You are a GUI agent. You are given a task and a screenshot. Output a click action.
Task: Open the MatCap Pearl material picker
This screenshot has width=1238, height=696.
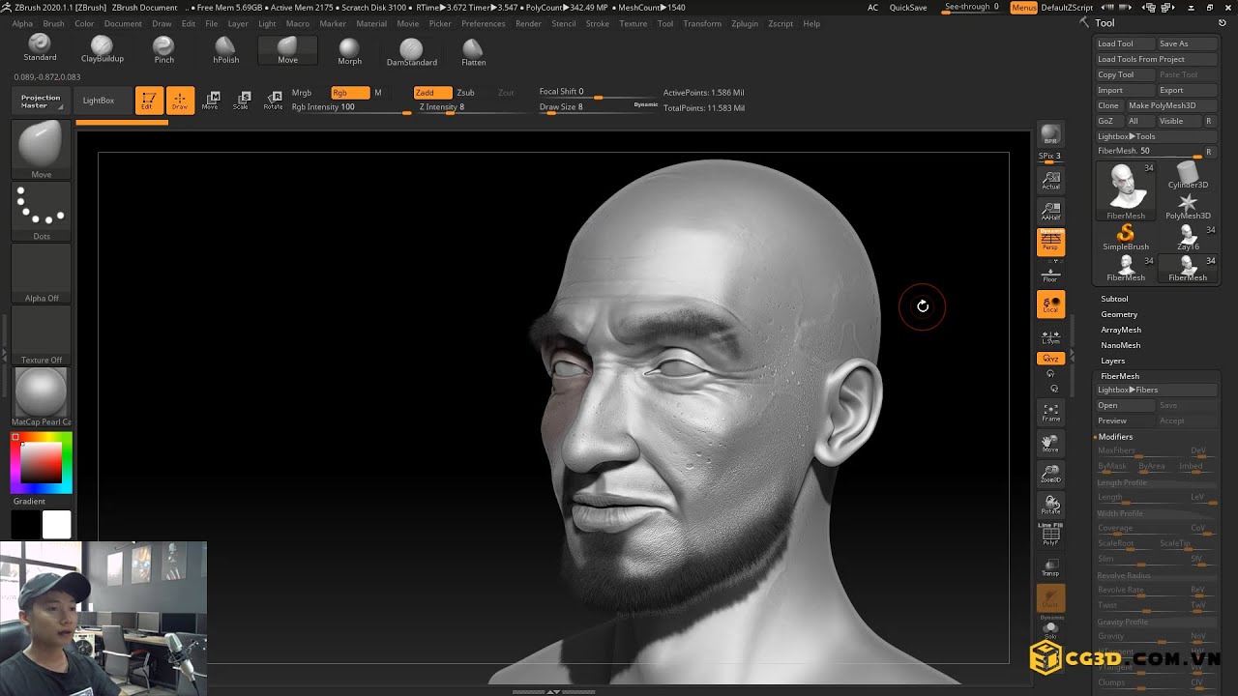(41, 396)
